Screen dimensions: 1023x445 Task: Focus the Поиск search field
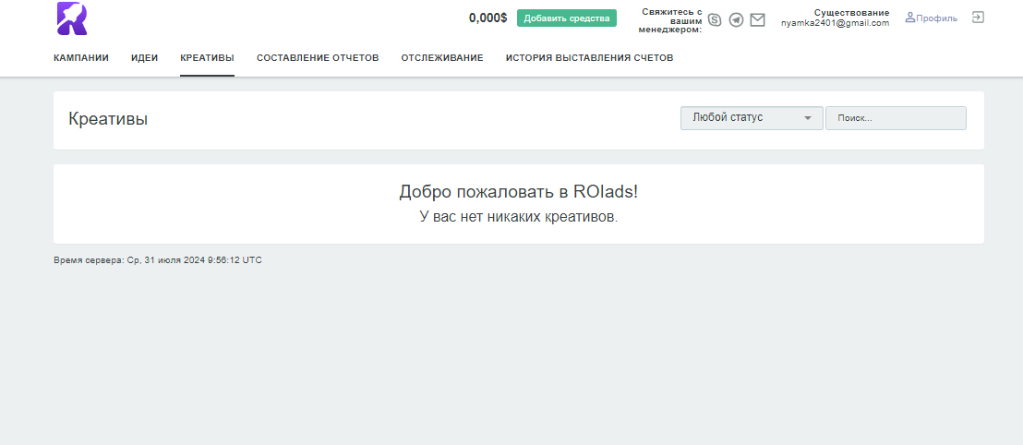pos(896,118)
